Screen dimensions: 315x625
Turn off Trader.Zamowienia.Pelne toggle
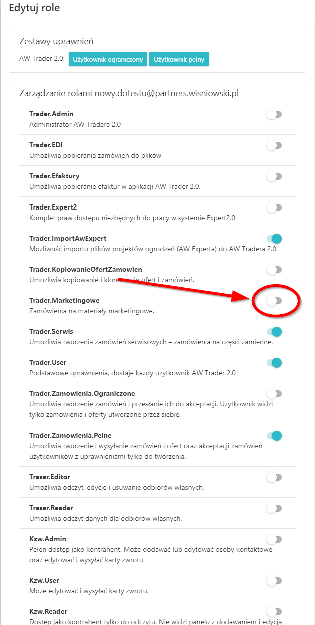[274, 436]
